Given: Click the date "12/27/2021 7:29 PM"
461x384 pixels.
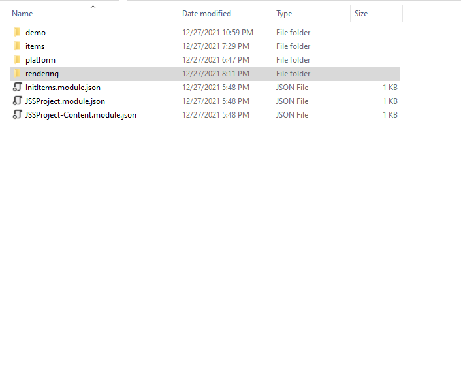Looking at the screenshot, I should 215,46.
